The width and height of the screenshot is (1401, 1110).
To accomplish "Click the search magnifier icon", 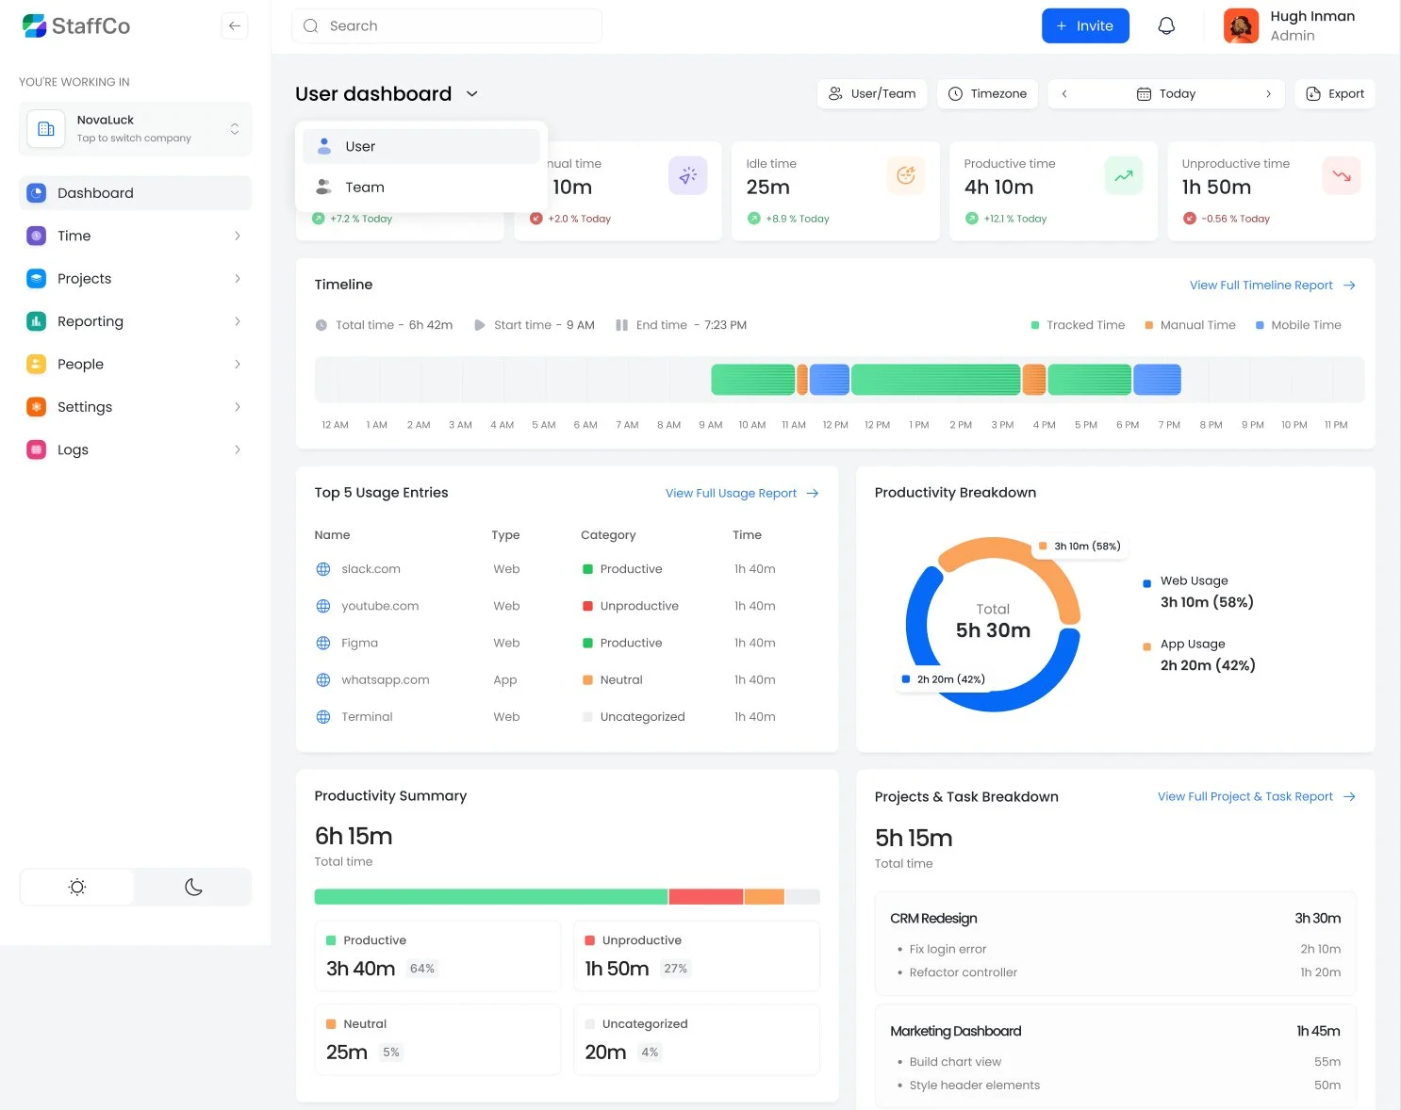I will pos(310,25).
